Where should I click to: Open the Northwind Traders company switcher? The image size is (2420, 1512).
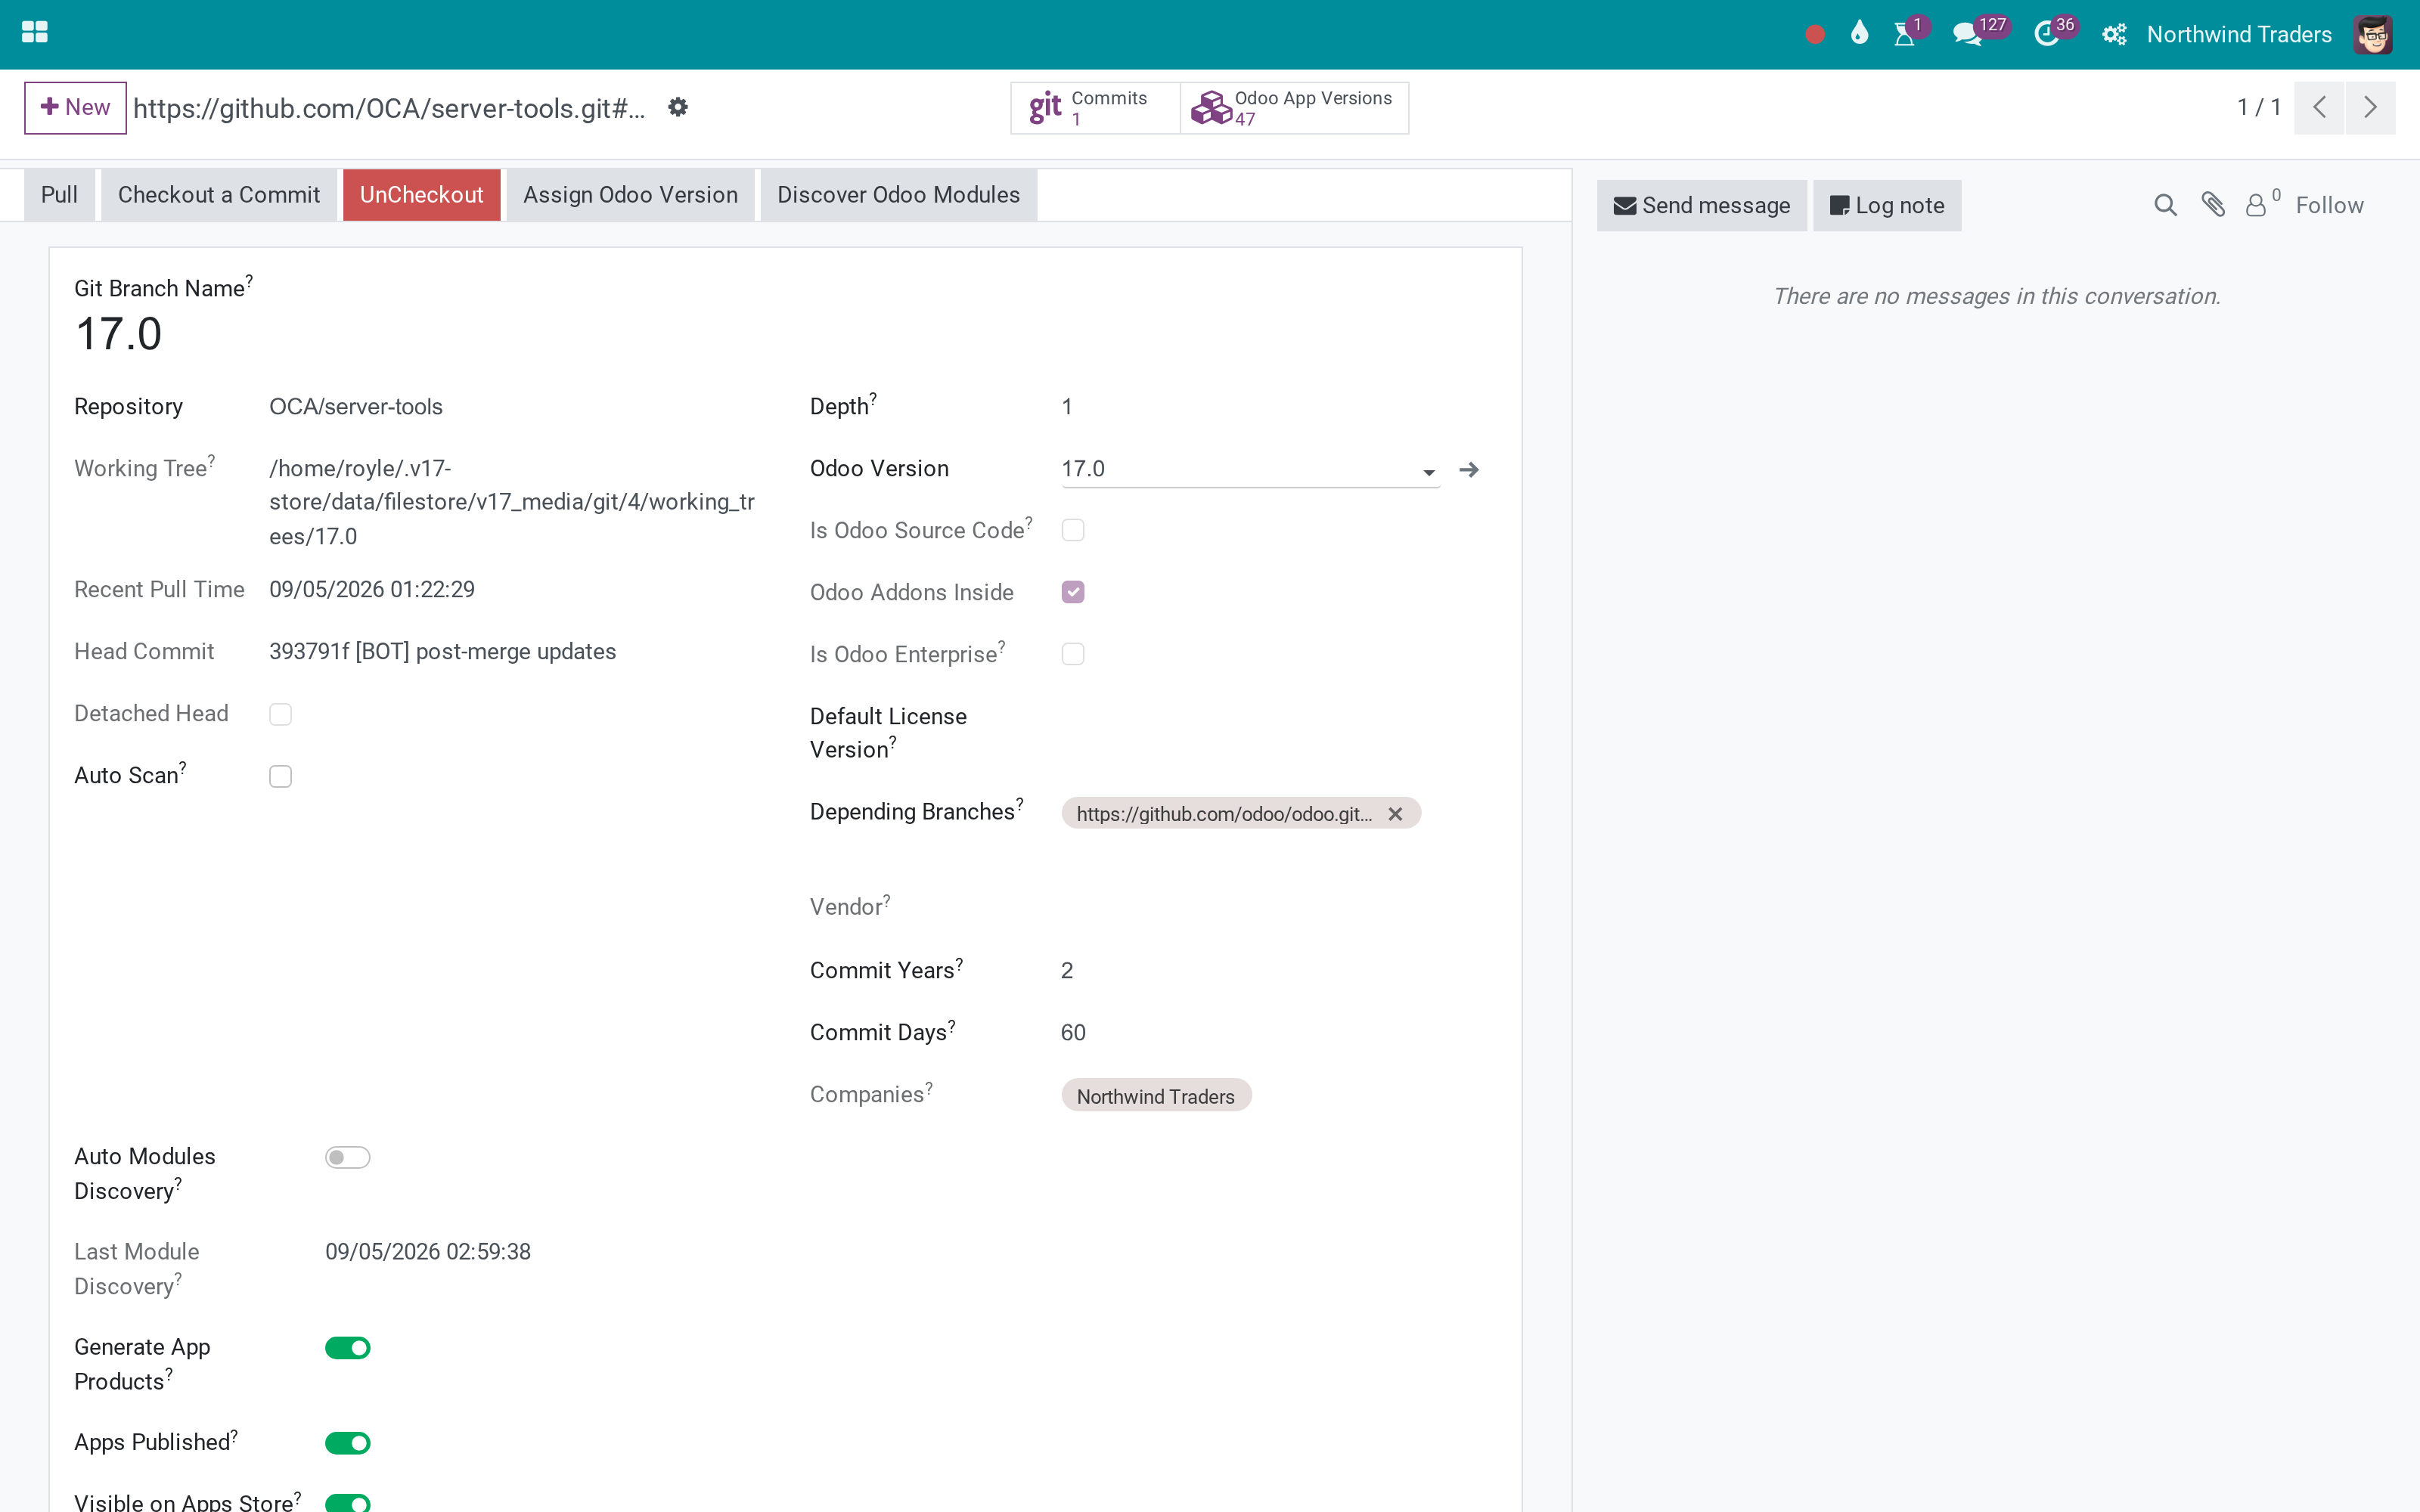click(x=2239, y=35)
